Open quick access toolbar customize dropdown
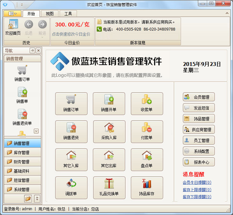This screenshot has width=233, height=215. (22, 5)
